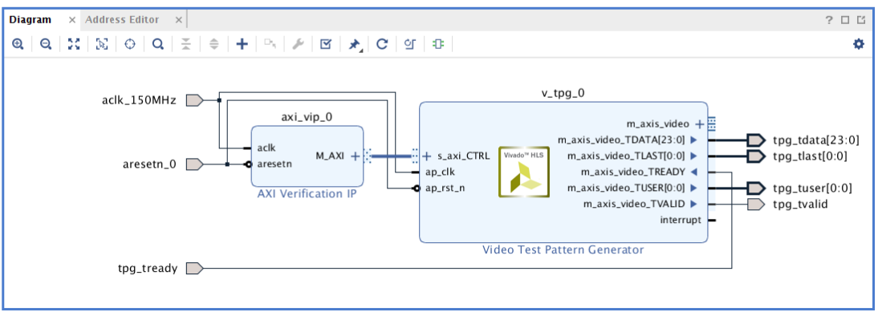This screenshot has width=878, height=320.
Task: Click the Zoom In toolbar icon
Action: tap(18, 44)
